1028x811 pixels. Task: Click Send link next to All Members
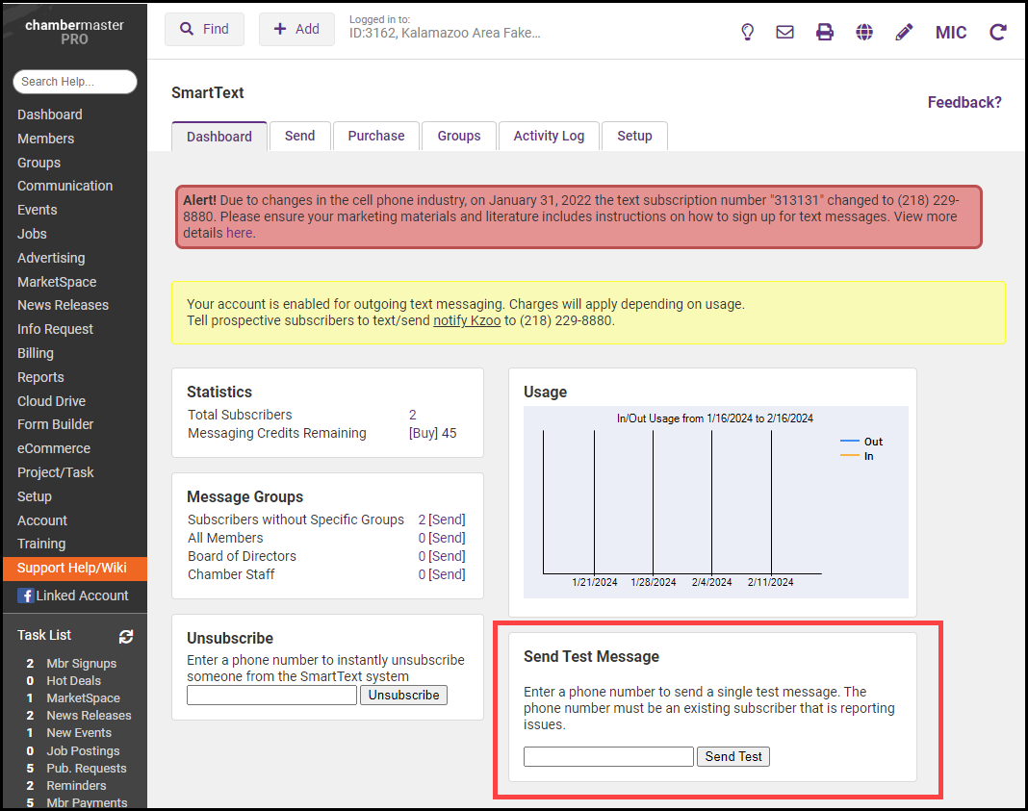[447, 538]
